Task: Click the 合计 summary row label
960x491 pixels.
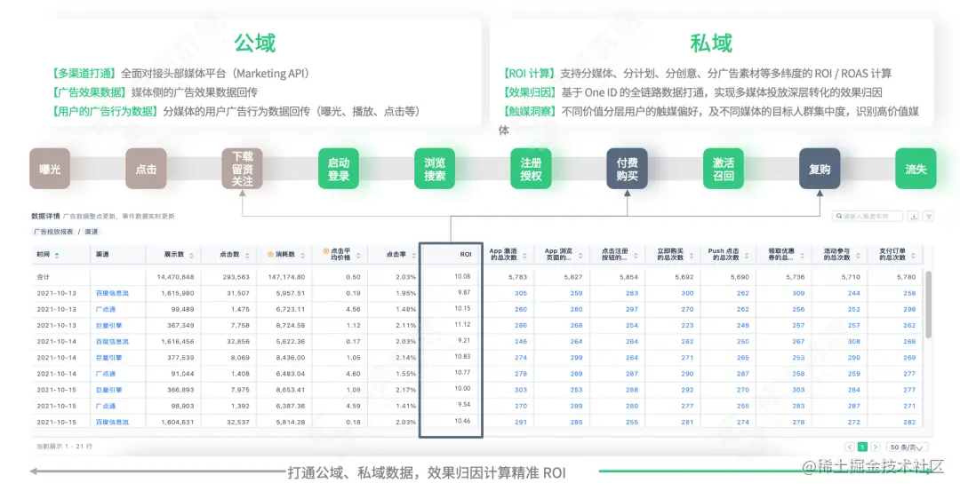Action: coord(43,277)
